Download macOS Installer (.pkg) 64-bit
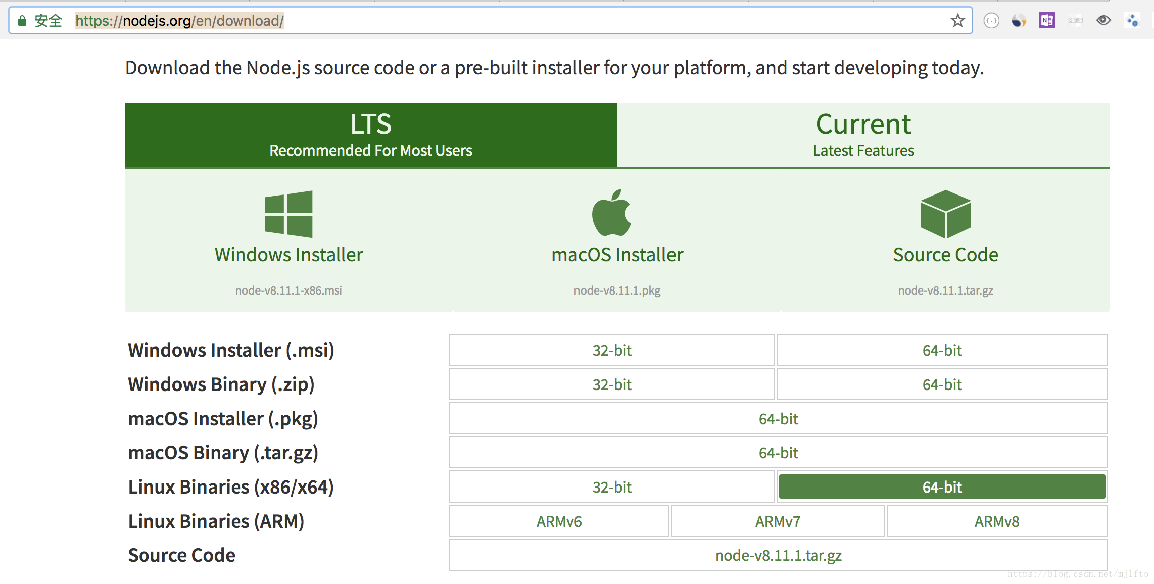The height and width of the screenshot is (584, 1154). point(778,419)
